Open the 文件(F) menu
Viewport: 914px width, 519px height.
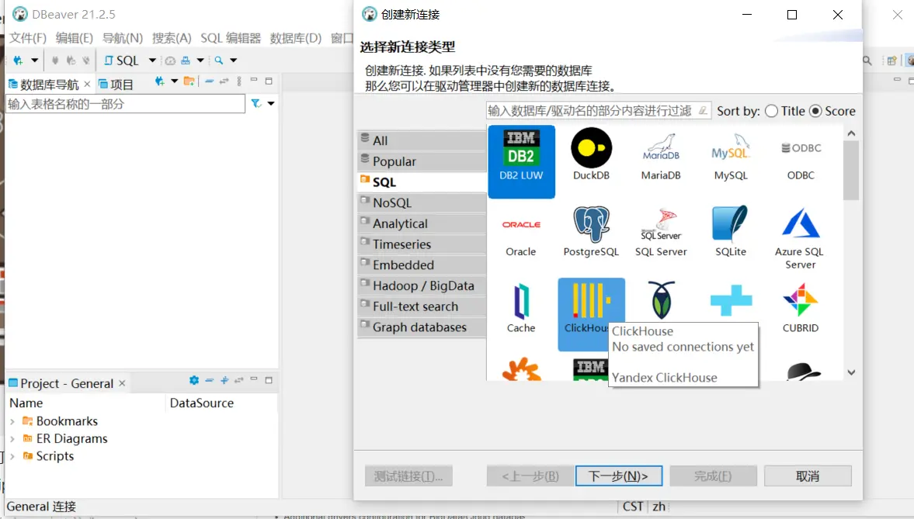point(28,38)
